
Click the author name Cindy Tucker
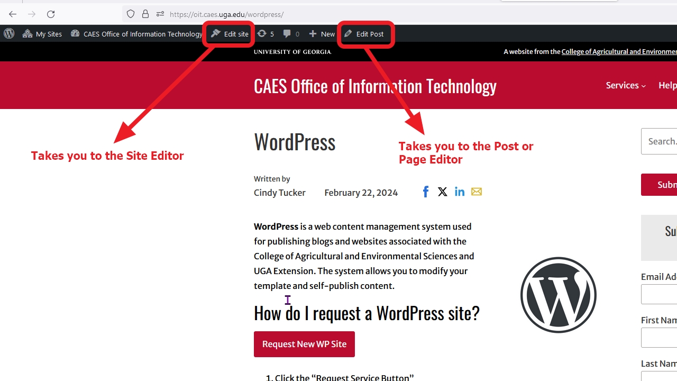[280, 193]
